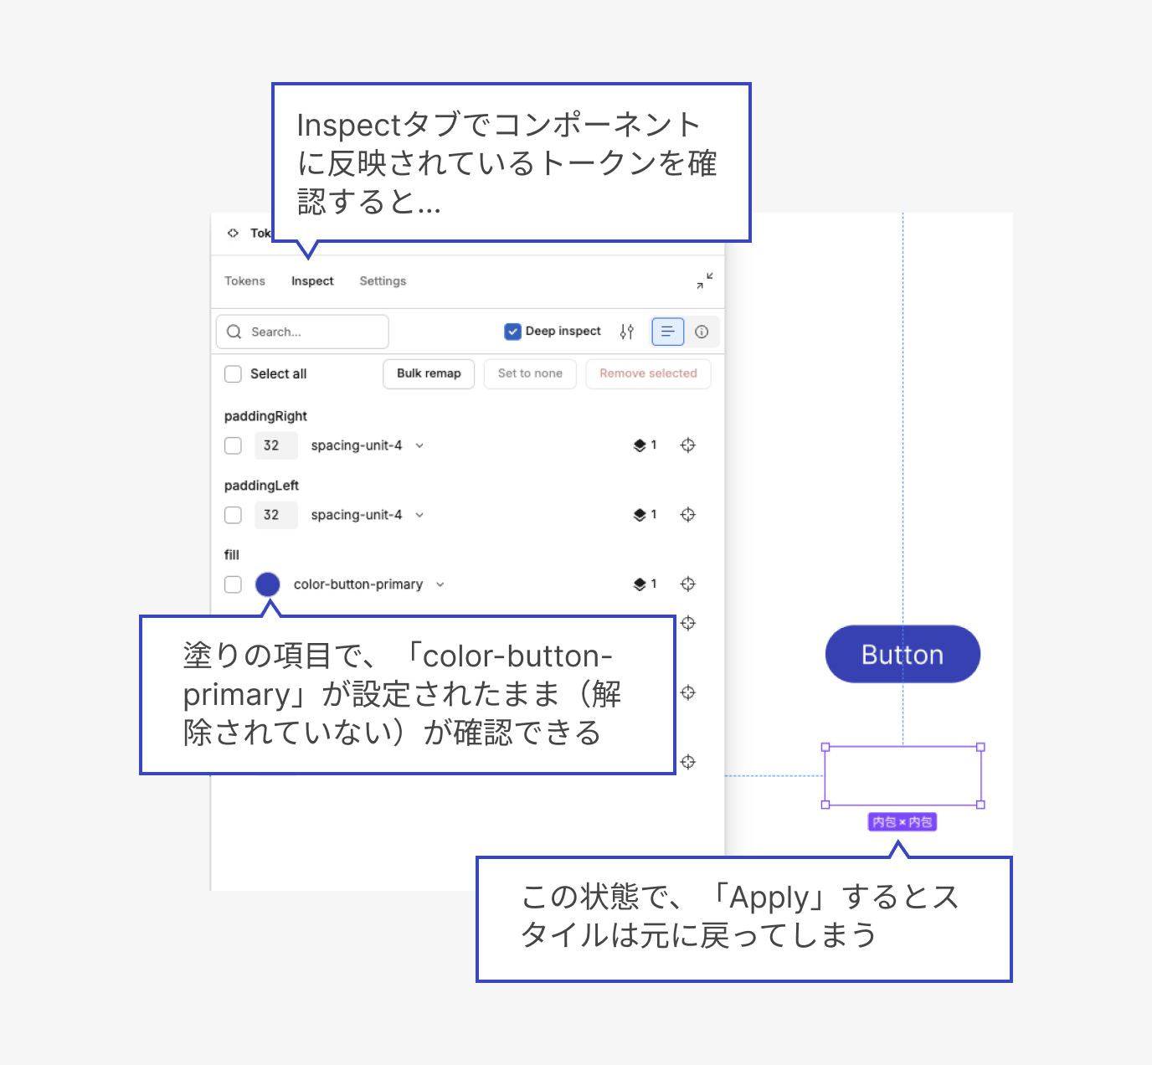Click target icon for paddingLeft row
Image resolution: width=1152 pixels, height=1065 pixels.
click(687, 515)
